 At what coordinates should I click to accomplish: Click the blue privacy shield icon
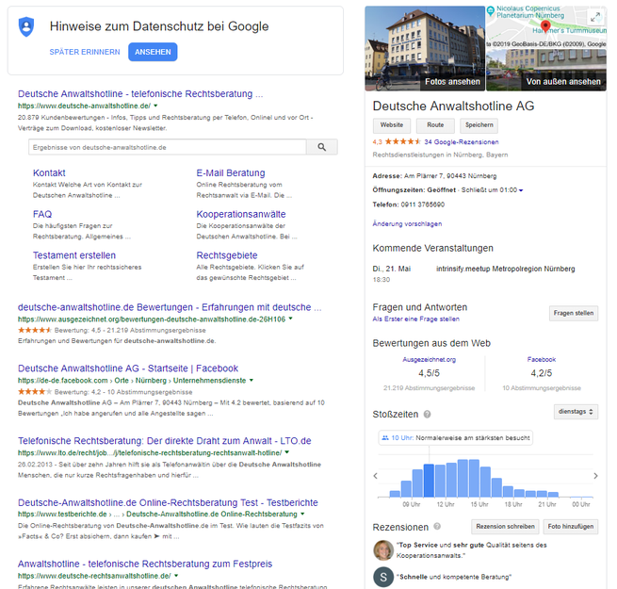pos(26,26)
